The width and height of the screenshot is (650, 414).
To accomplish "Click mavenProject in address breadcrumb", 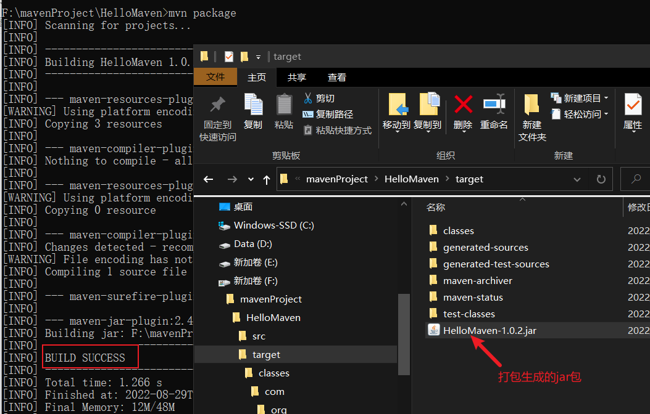I will click(x=336, y=179).
